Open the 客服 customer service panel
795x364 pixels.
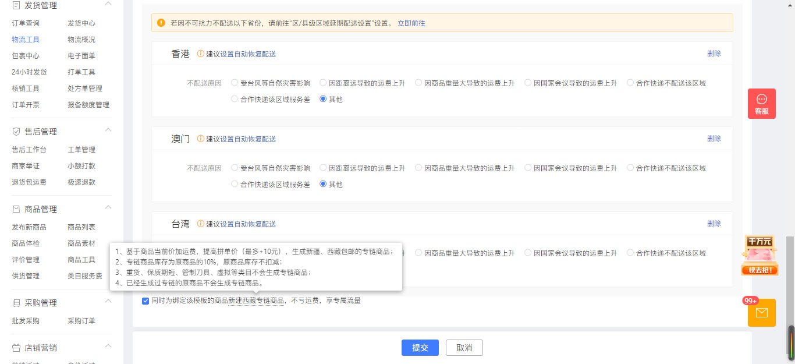pos(761,103)
